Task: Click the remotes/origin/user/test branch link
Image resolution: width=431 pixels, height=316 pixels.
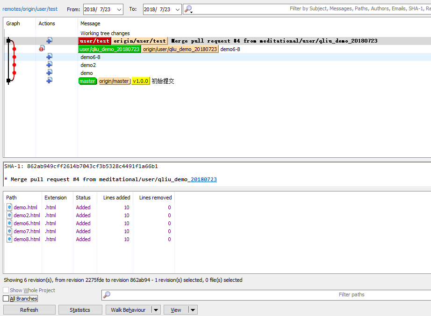Action: click(30, 9)
